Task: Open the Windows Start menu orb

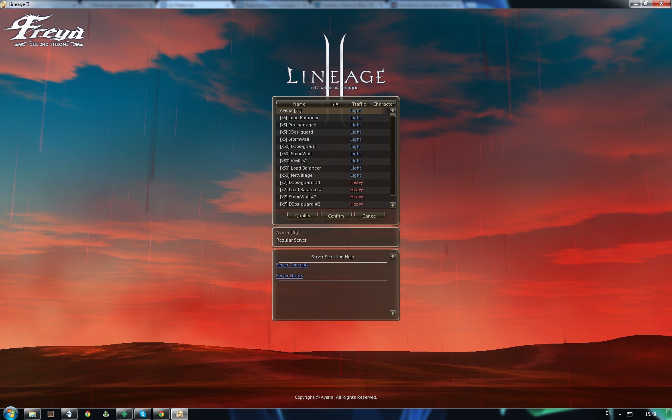Action: coord(11,413)
